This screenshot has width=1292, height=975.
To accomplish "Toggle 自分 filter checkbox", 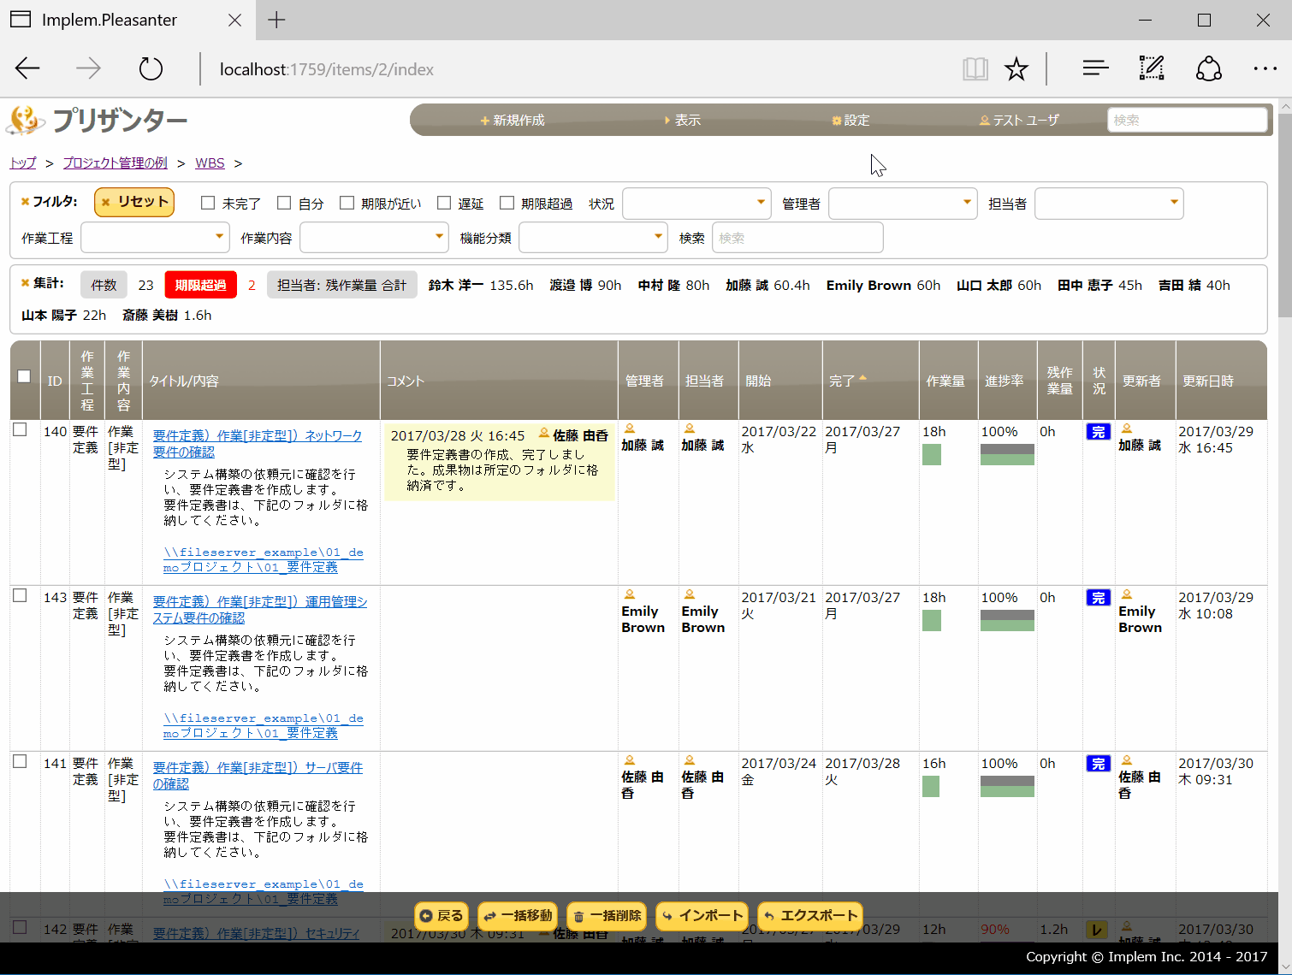I will [284, 203].
